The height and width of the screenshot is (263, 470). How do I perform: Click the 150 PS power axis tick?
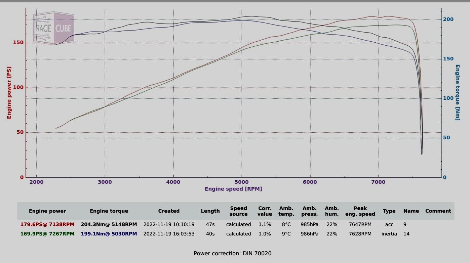[18, 43]
